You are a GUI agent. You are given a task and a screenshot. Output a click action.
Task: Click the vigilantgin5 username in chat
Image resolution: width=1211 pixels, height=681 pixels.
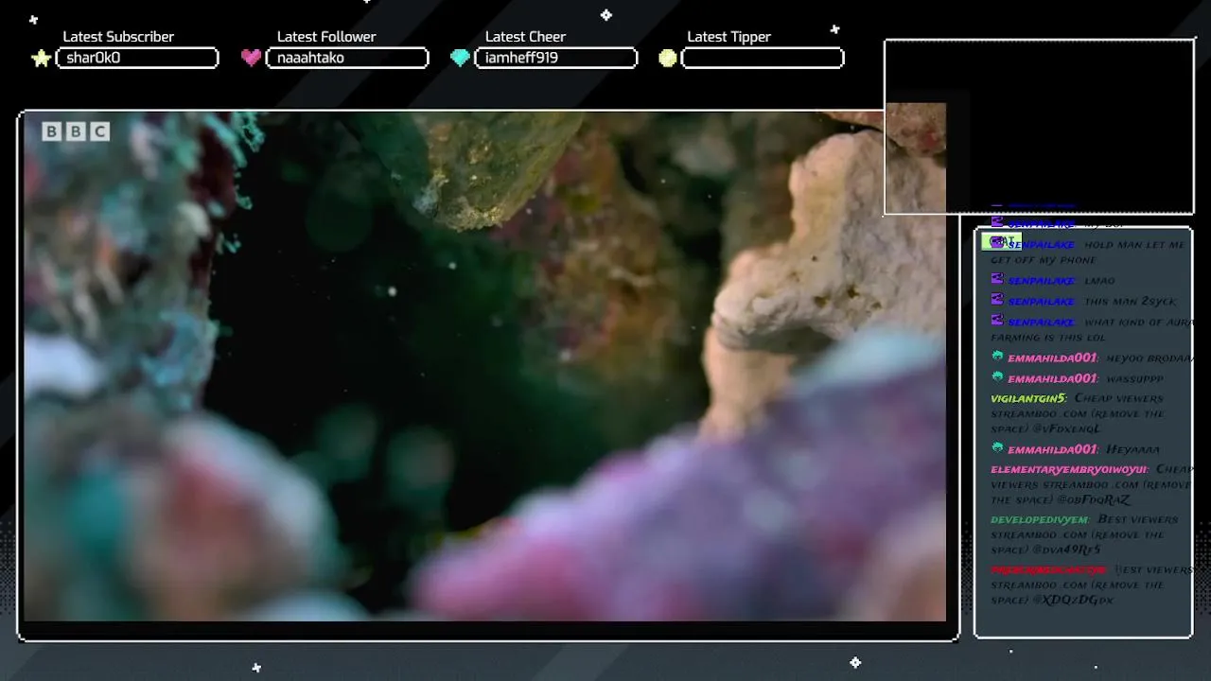[1028, 398]
